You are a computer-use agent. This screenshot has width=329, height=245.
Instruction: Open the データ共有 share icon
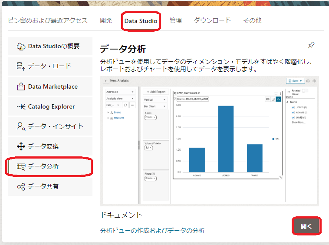(21, 186)
